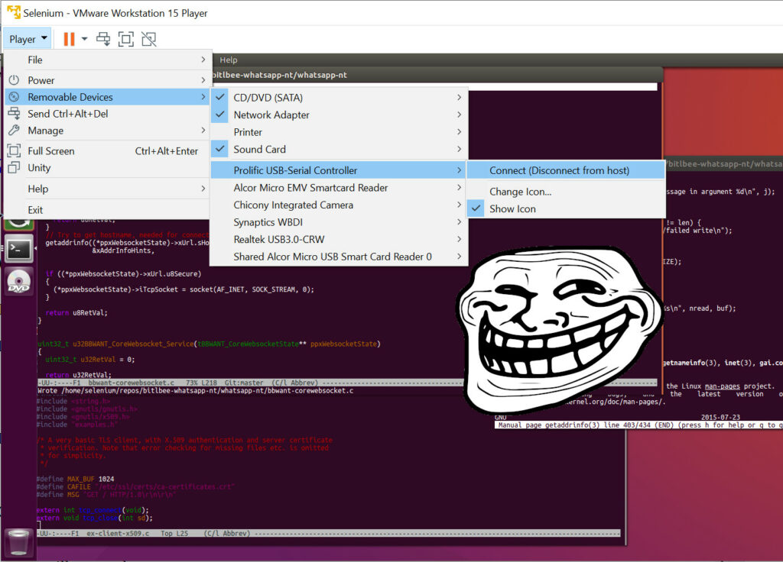This screenshot has width=783, height=562.
Task: Click the Manage wrench icon
Action: 14,130
